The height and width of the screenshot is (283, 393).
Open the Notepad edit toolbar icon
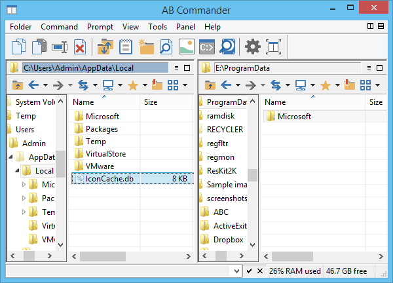click(126, 47)
